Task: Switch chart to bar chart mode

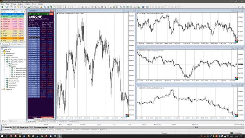Action: click(111, 7)
